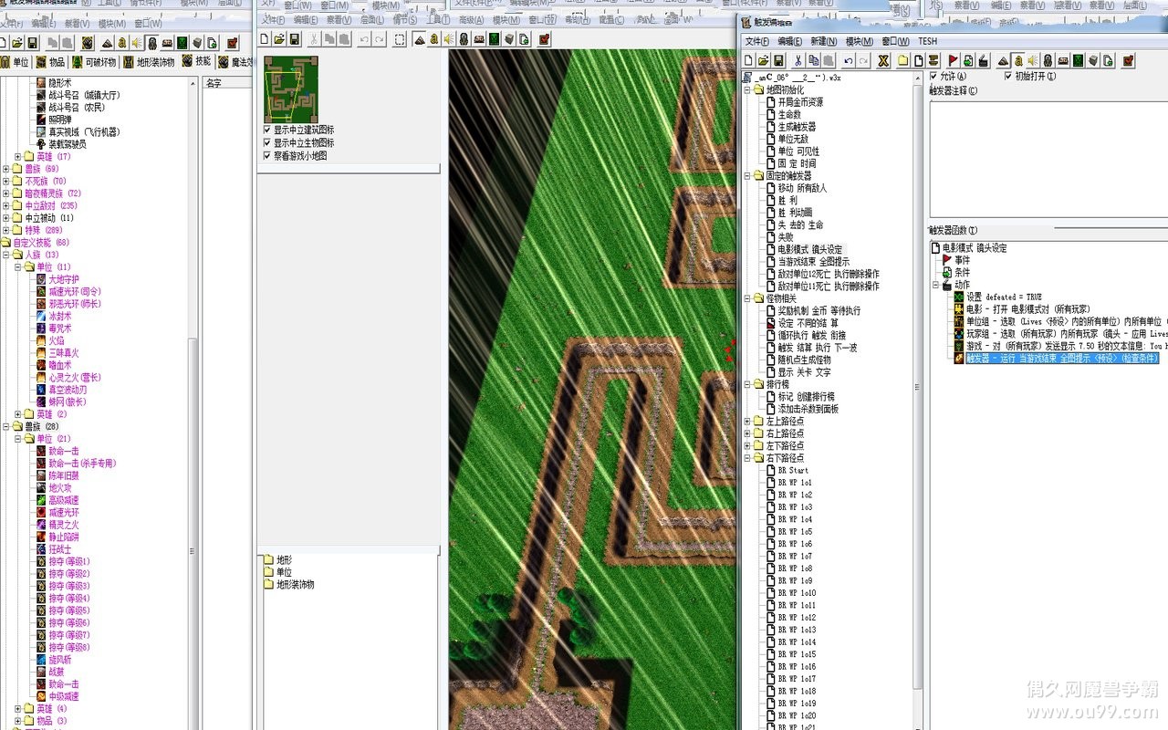Select 事件 events node
This screenshot has height=730, width=1168.
click(x=963, y=260)
